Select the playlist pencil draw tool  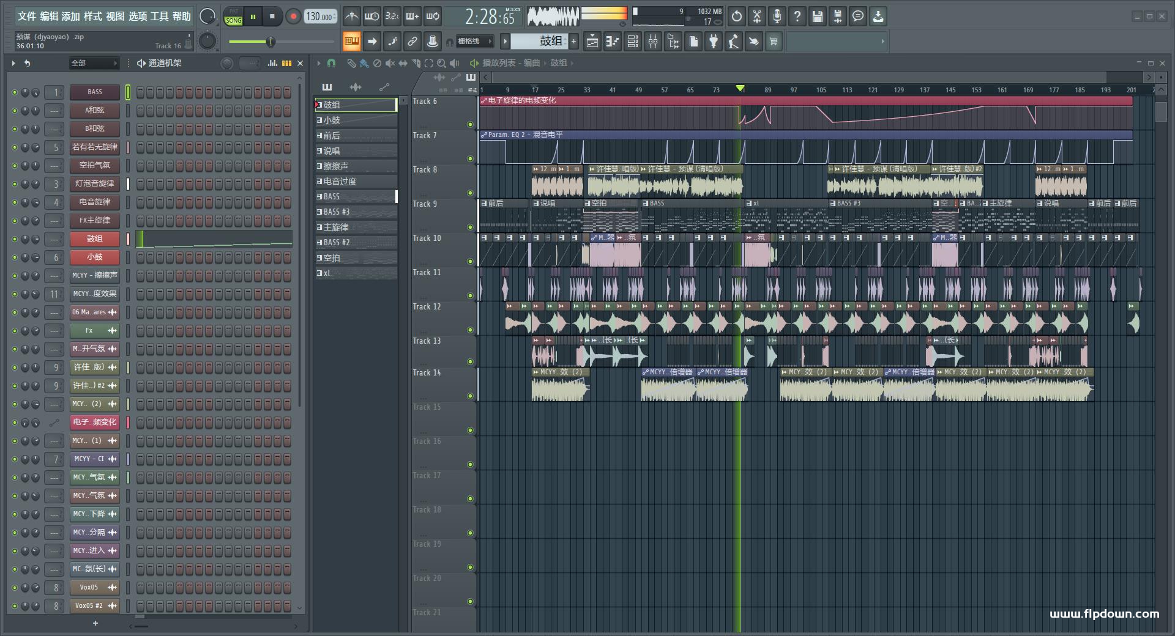pos(351,63)
